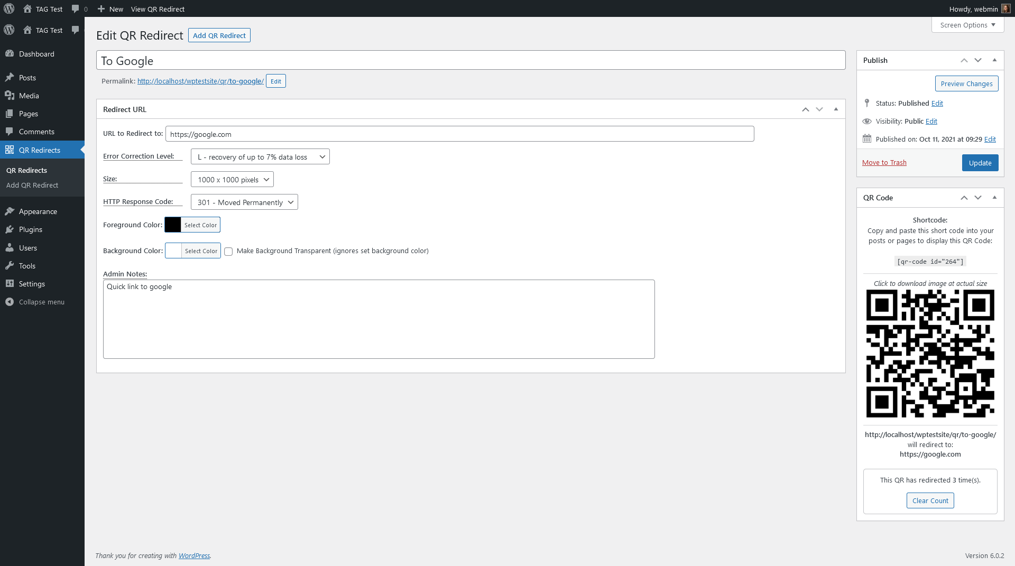Click the Posts pushpin icon

point(10,78)
